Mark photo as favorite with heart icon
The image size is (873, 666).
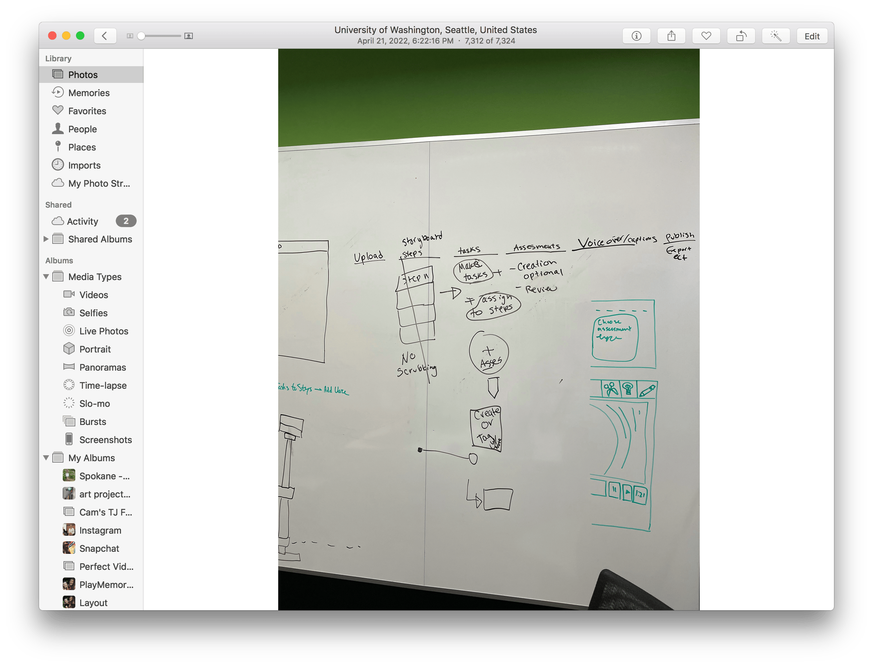706,36
